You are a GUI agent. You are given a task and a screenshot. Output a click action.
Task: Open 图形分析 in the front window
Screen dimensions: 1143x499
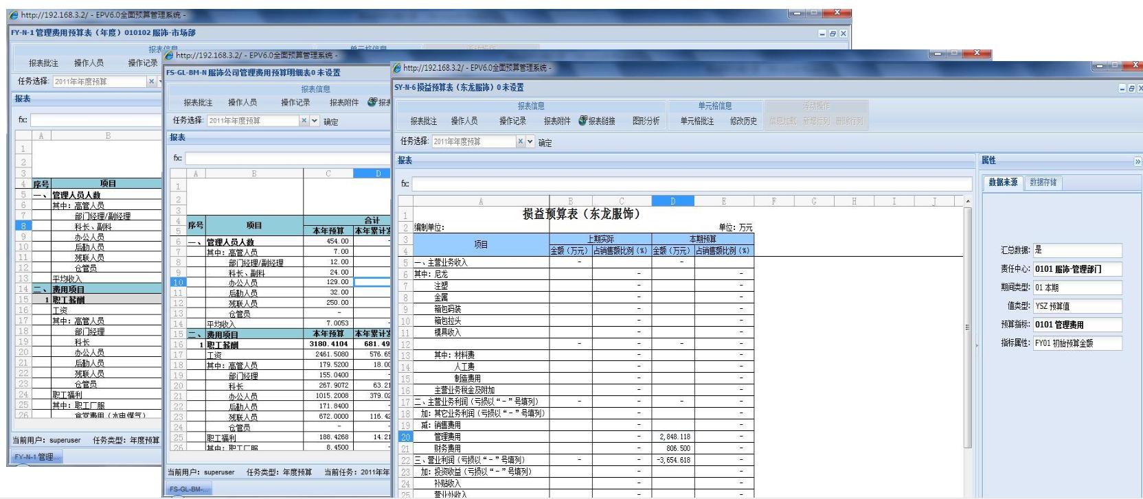[x=646, y=121]
